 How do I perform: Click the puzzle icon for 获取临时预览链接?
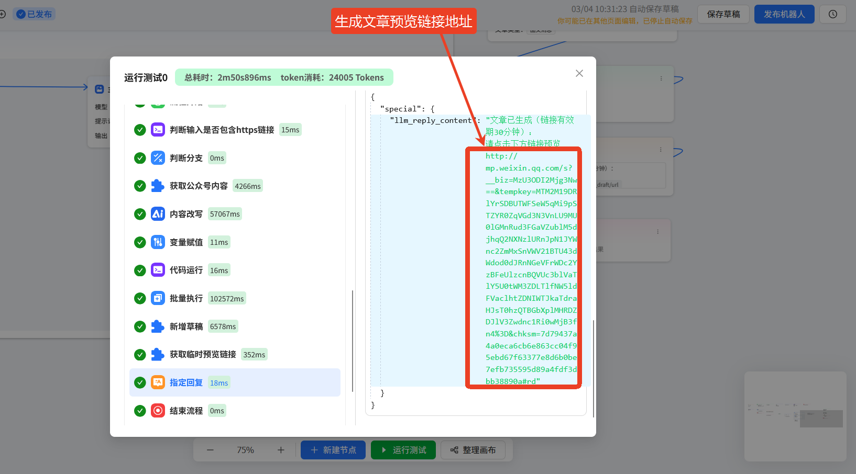pyautogui.click(x=158, y=354)
